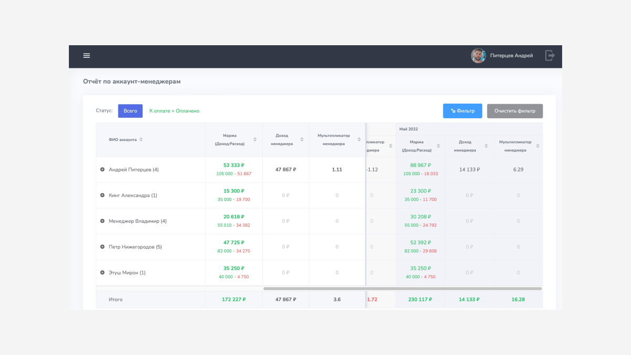
Task: Click the logout icon
Action: 549,56
